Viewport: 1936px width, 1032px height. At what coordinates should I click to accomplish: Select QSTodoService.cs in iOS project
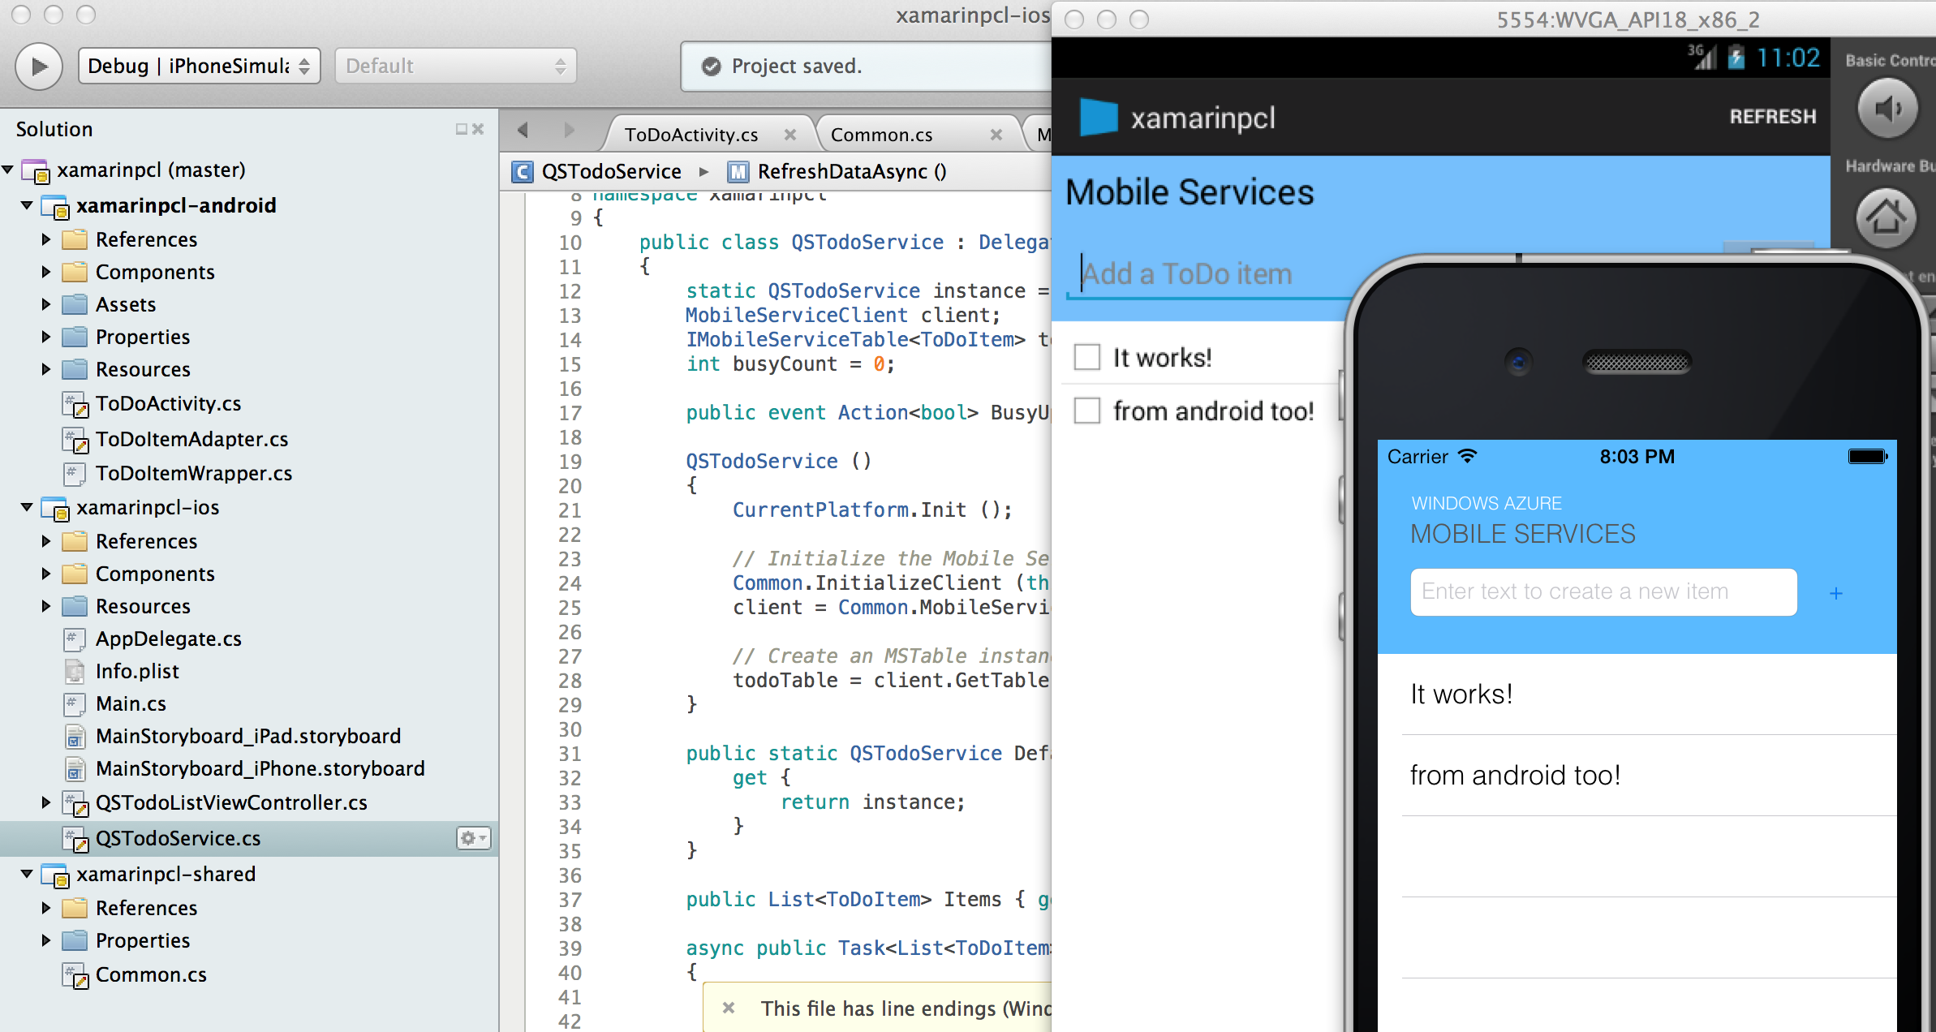[179, 837]
